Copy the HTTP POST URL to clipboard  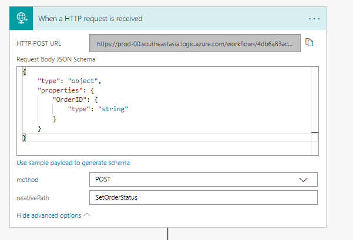point(310,43)
